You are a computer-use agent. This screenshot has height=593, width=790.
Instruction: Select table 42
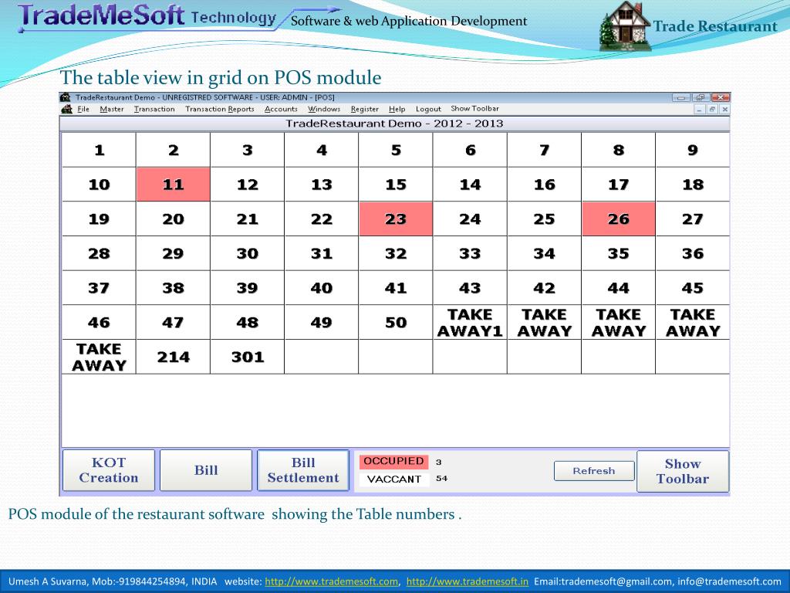pos(544,288)
